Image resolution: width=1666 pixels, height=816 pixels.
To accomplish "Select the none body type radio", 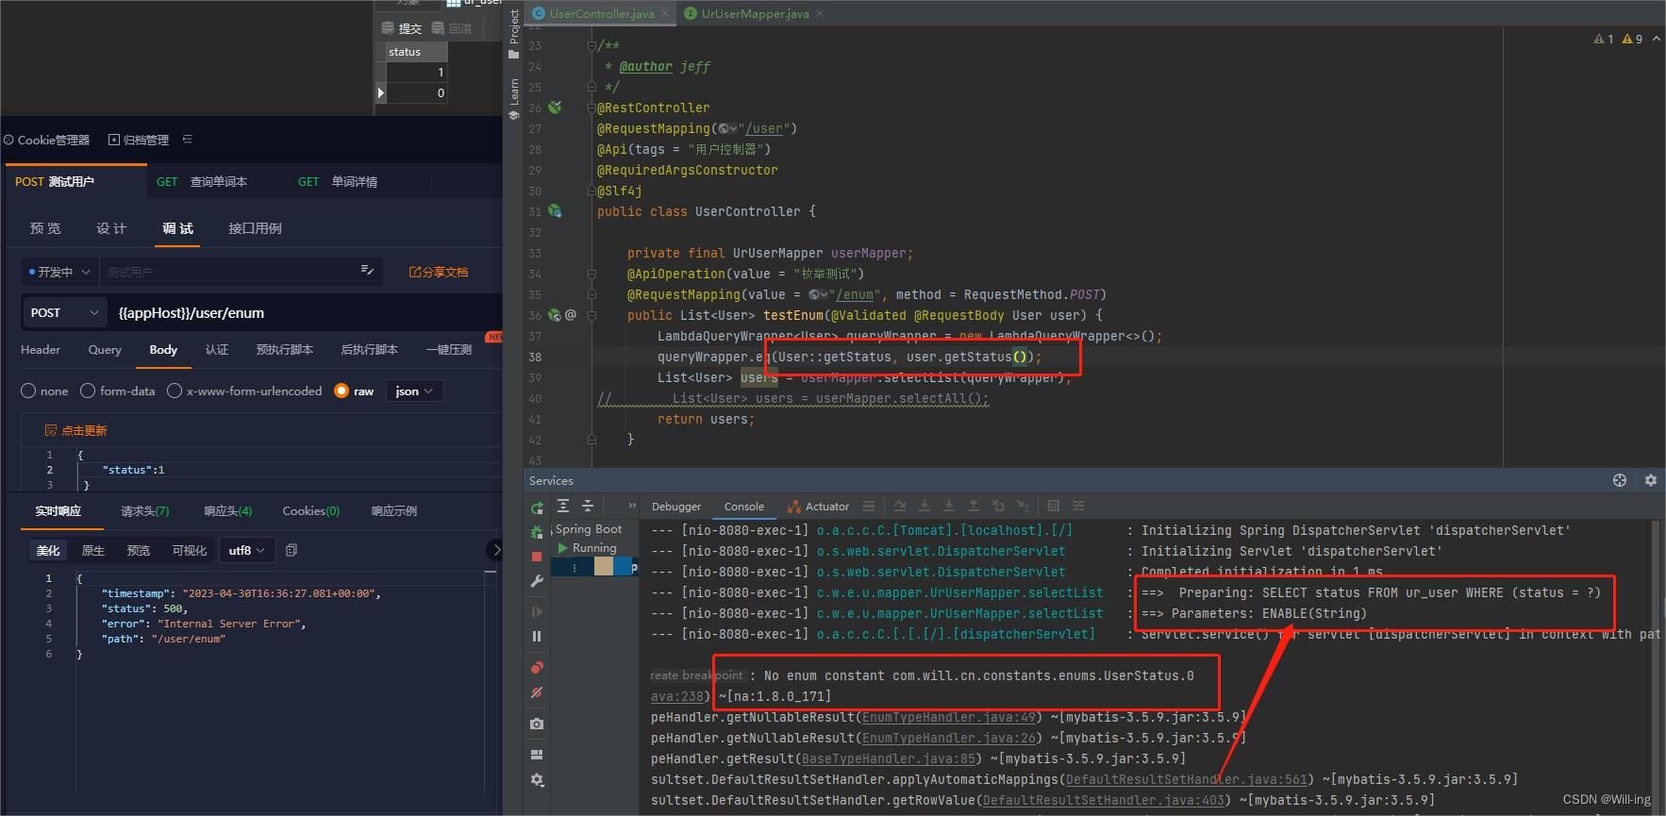I will point(28,391).
